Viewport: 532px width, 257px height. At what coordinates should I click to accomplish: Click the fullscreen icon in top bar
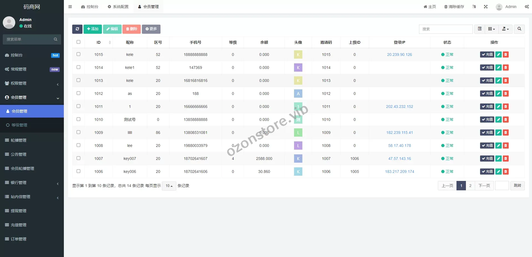pos(486,7)
